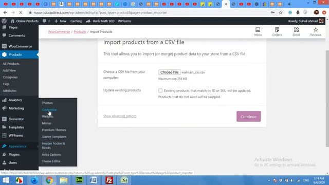329x185 pixels.
Task: Open Theme Editor submenu item
Action: tap(51, 161)
